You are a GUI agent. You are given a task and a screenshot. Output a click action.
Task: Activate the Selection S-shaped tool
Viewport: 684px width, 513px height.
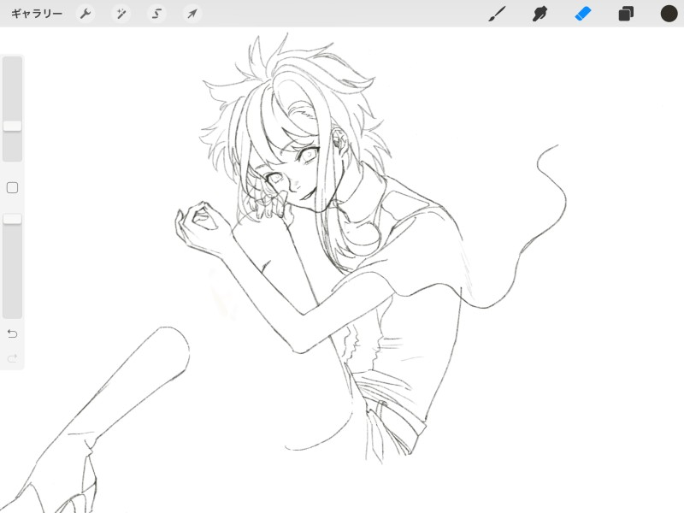click(156, 14)
